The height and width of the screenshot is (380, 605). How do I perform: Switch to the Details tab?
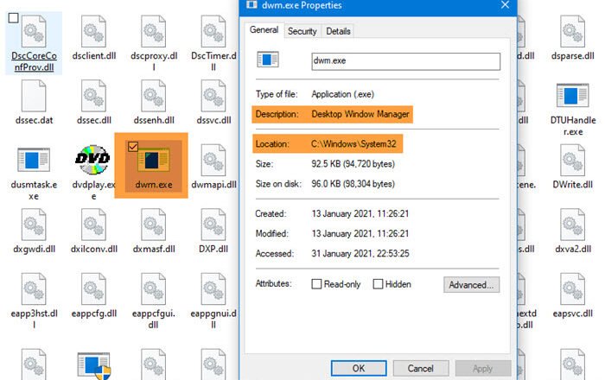338,31
